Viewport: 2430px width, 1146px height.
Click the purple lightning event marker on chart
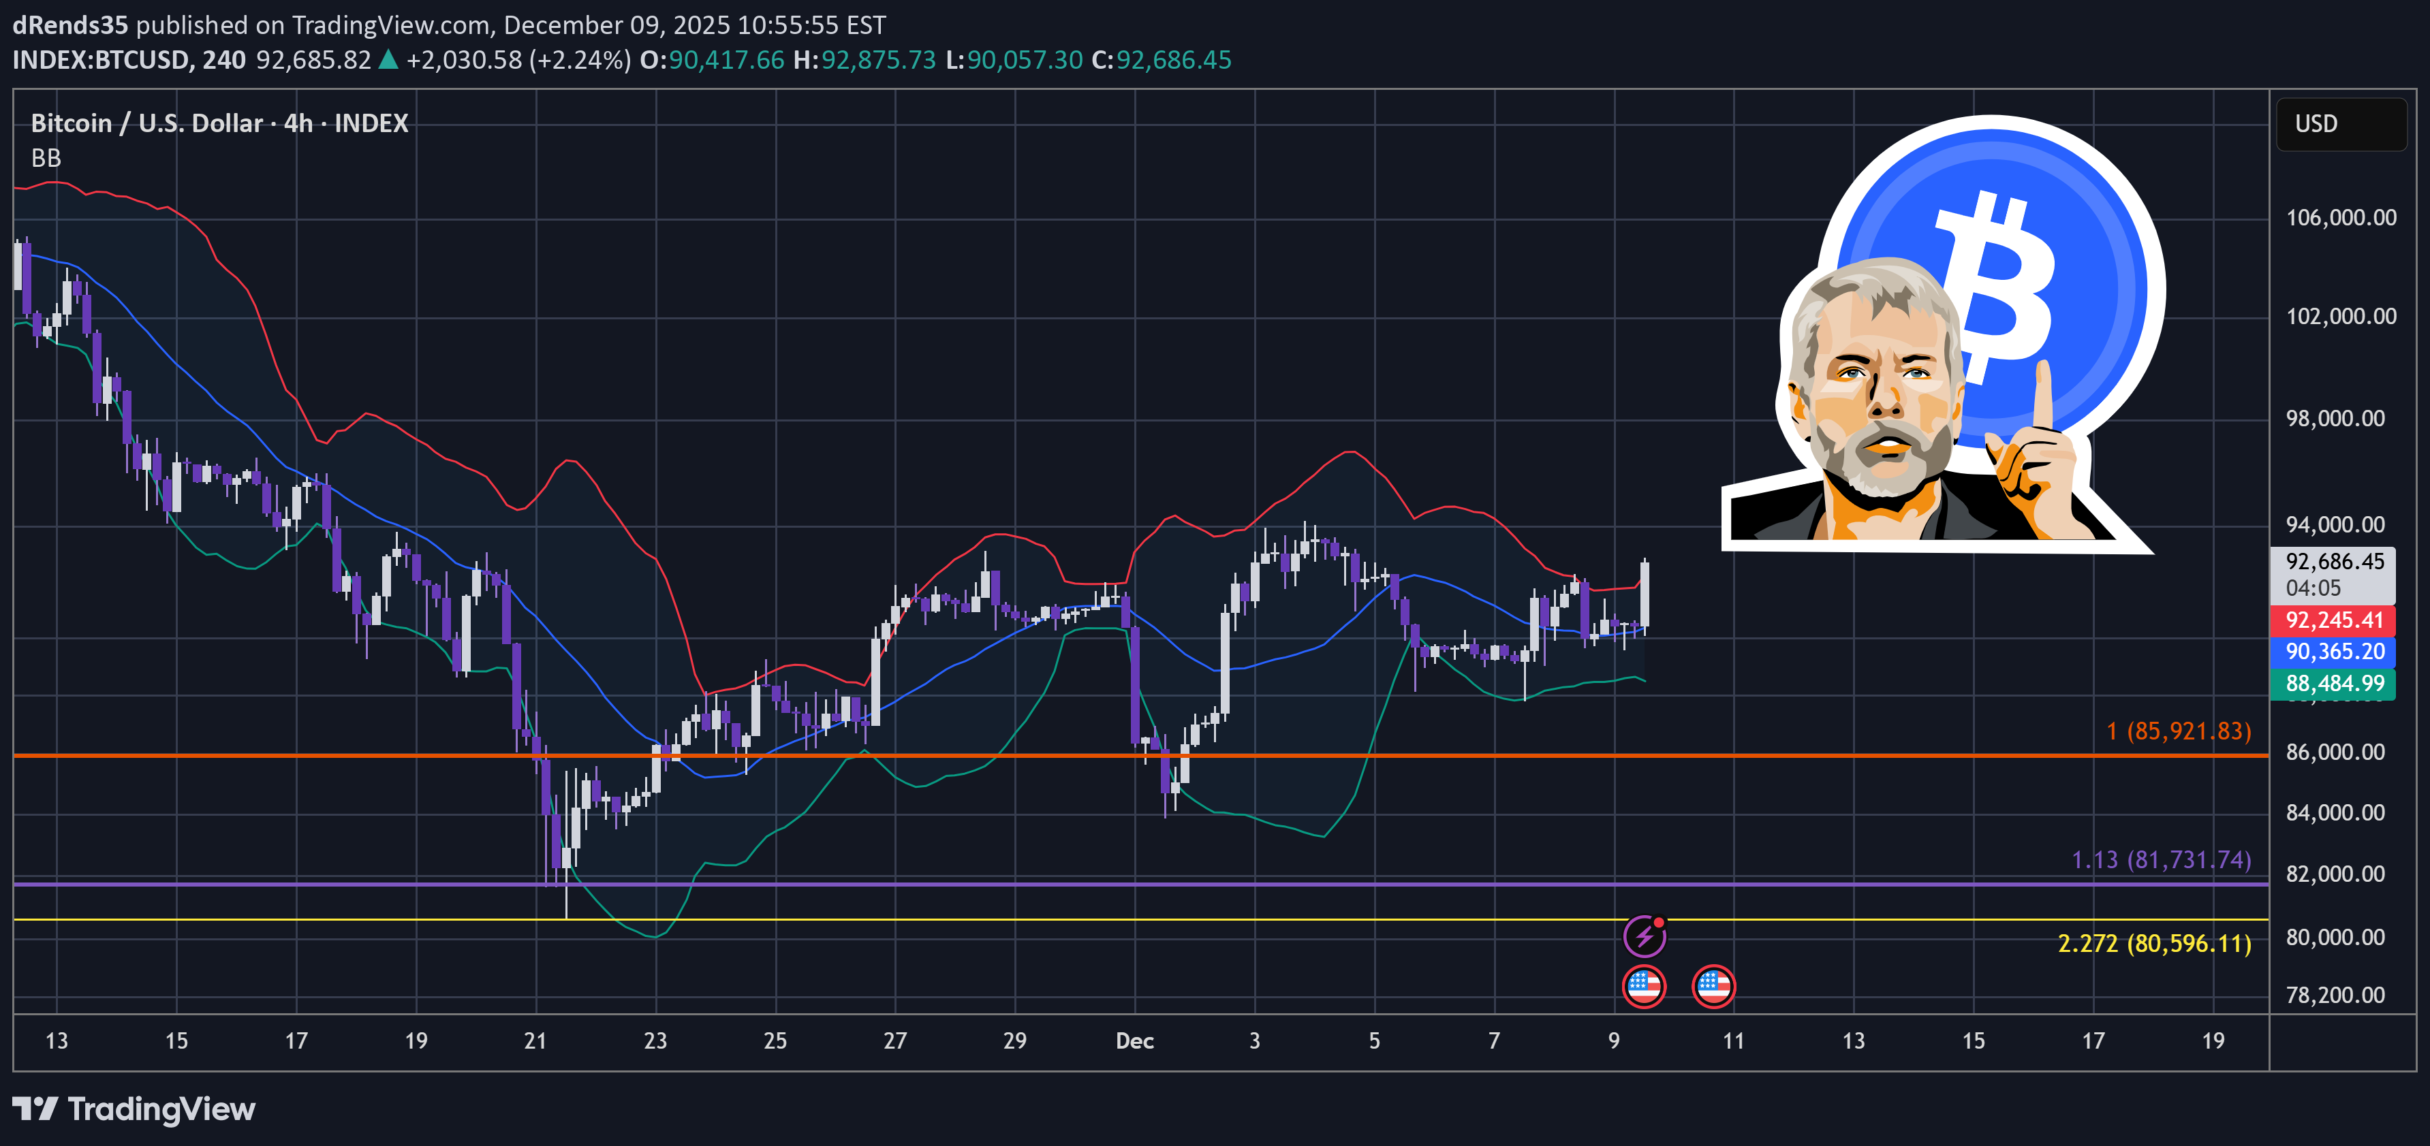(1645, 938)
